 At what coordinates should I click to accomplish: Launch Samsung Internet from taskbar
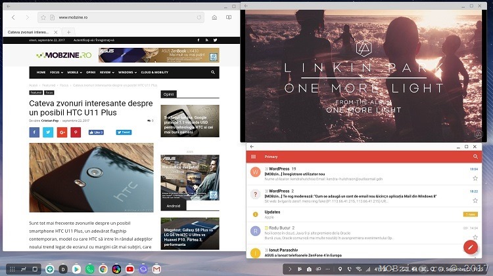click(143, 269)
